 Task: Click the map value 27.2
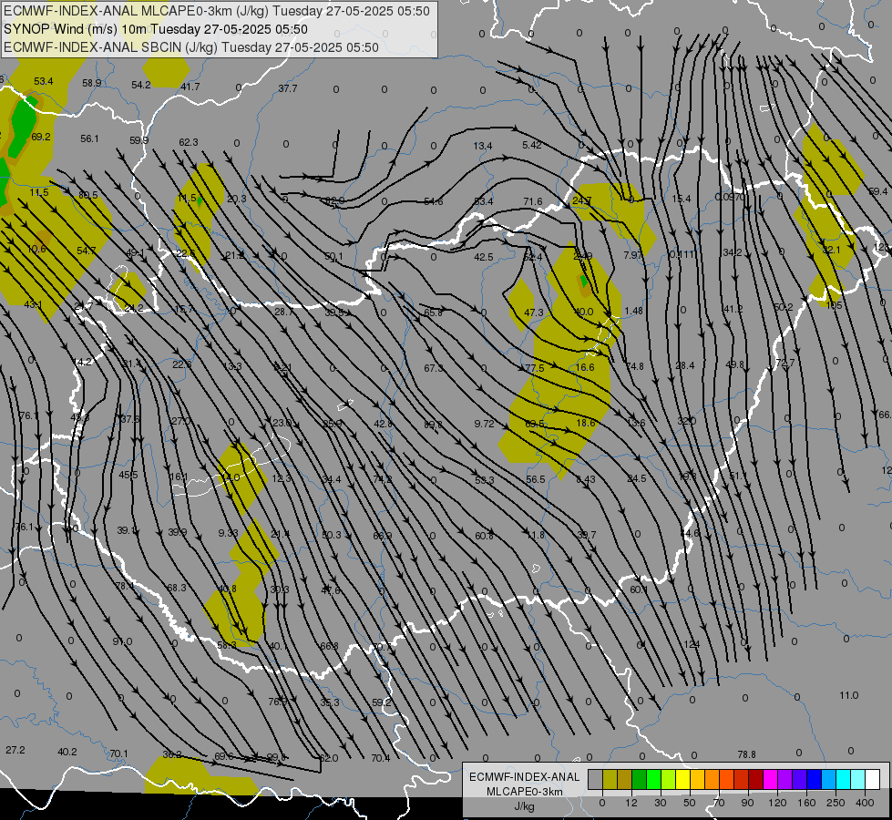(x=15, y=750)
